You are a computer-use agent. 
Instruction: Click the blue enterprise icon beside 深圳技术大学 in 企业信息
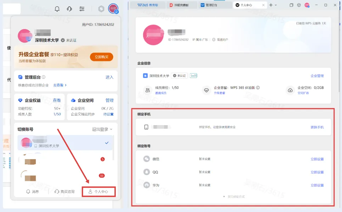click(x=145, y=76)
